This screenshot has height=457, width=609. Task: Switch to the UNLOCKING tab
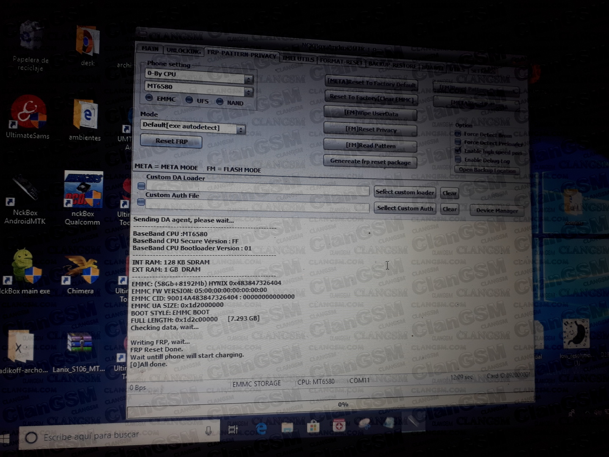point(184,51)
